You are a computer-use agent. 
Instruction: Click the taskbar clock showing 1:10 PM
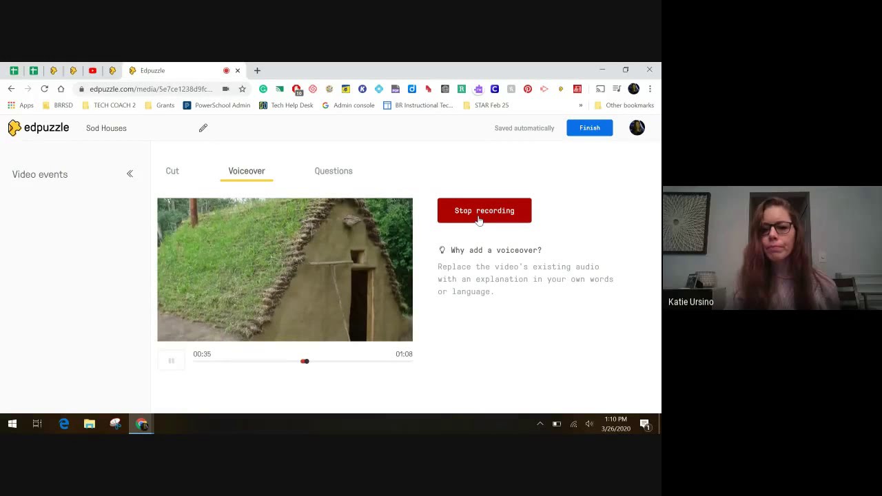click(615, 424)
